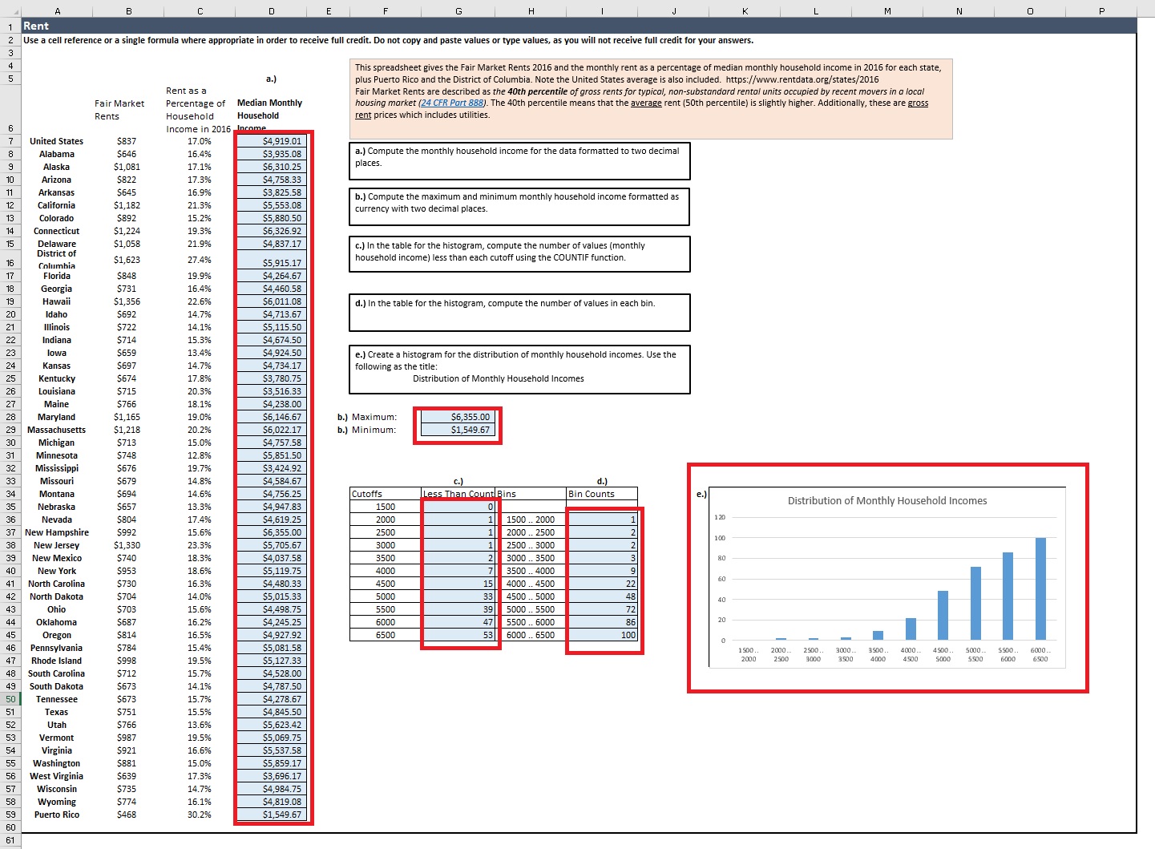1155x849 pixels.
Task: Click the 27.4% rent percentage cell
Action: tap(200, 260)
